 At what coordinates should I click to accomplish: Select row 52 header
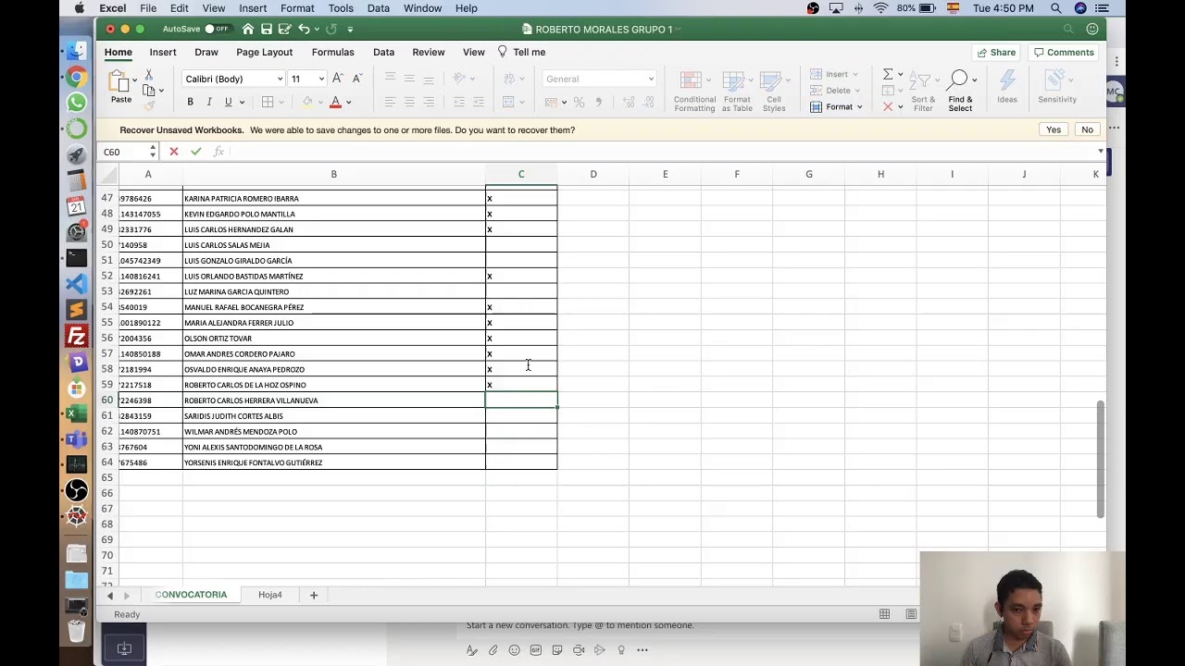pos(107,276)
